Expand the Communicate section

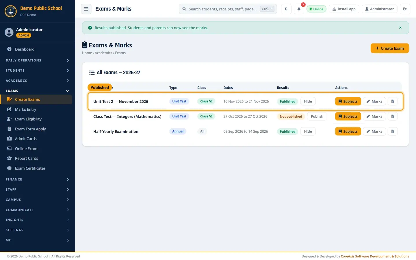click(38, 210)
